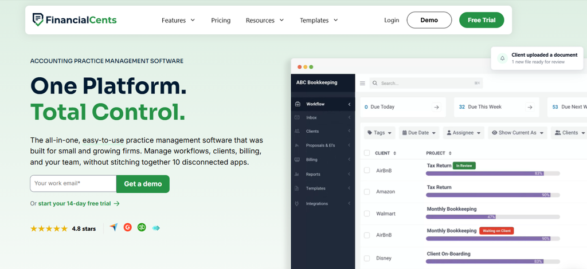This screenshot has height=269, width=587.
Task: Check the AirBnB Monthly Bookkeeping row checkbox
Action: click(x=367, y=235)
